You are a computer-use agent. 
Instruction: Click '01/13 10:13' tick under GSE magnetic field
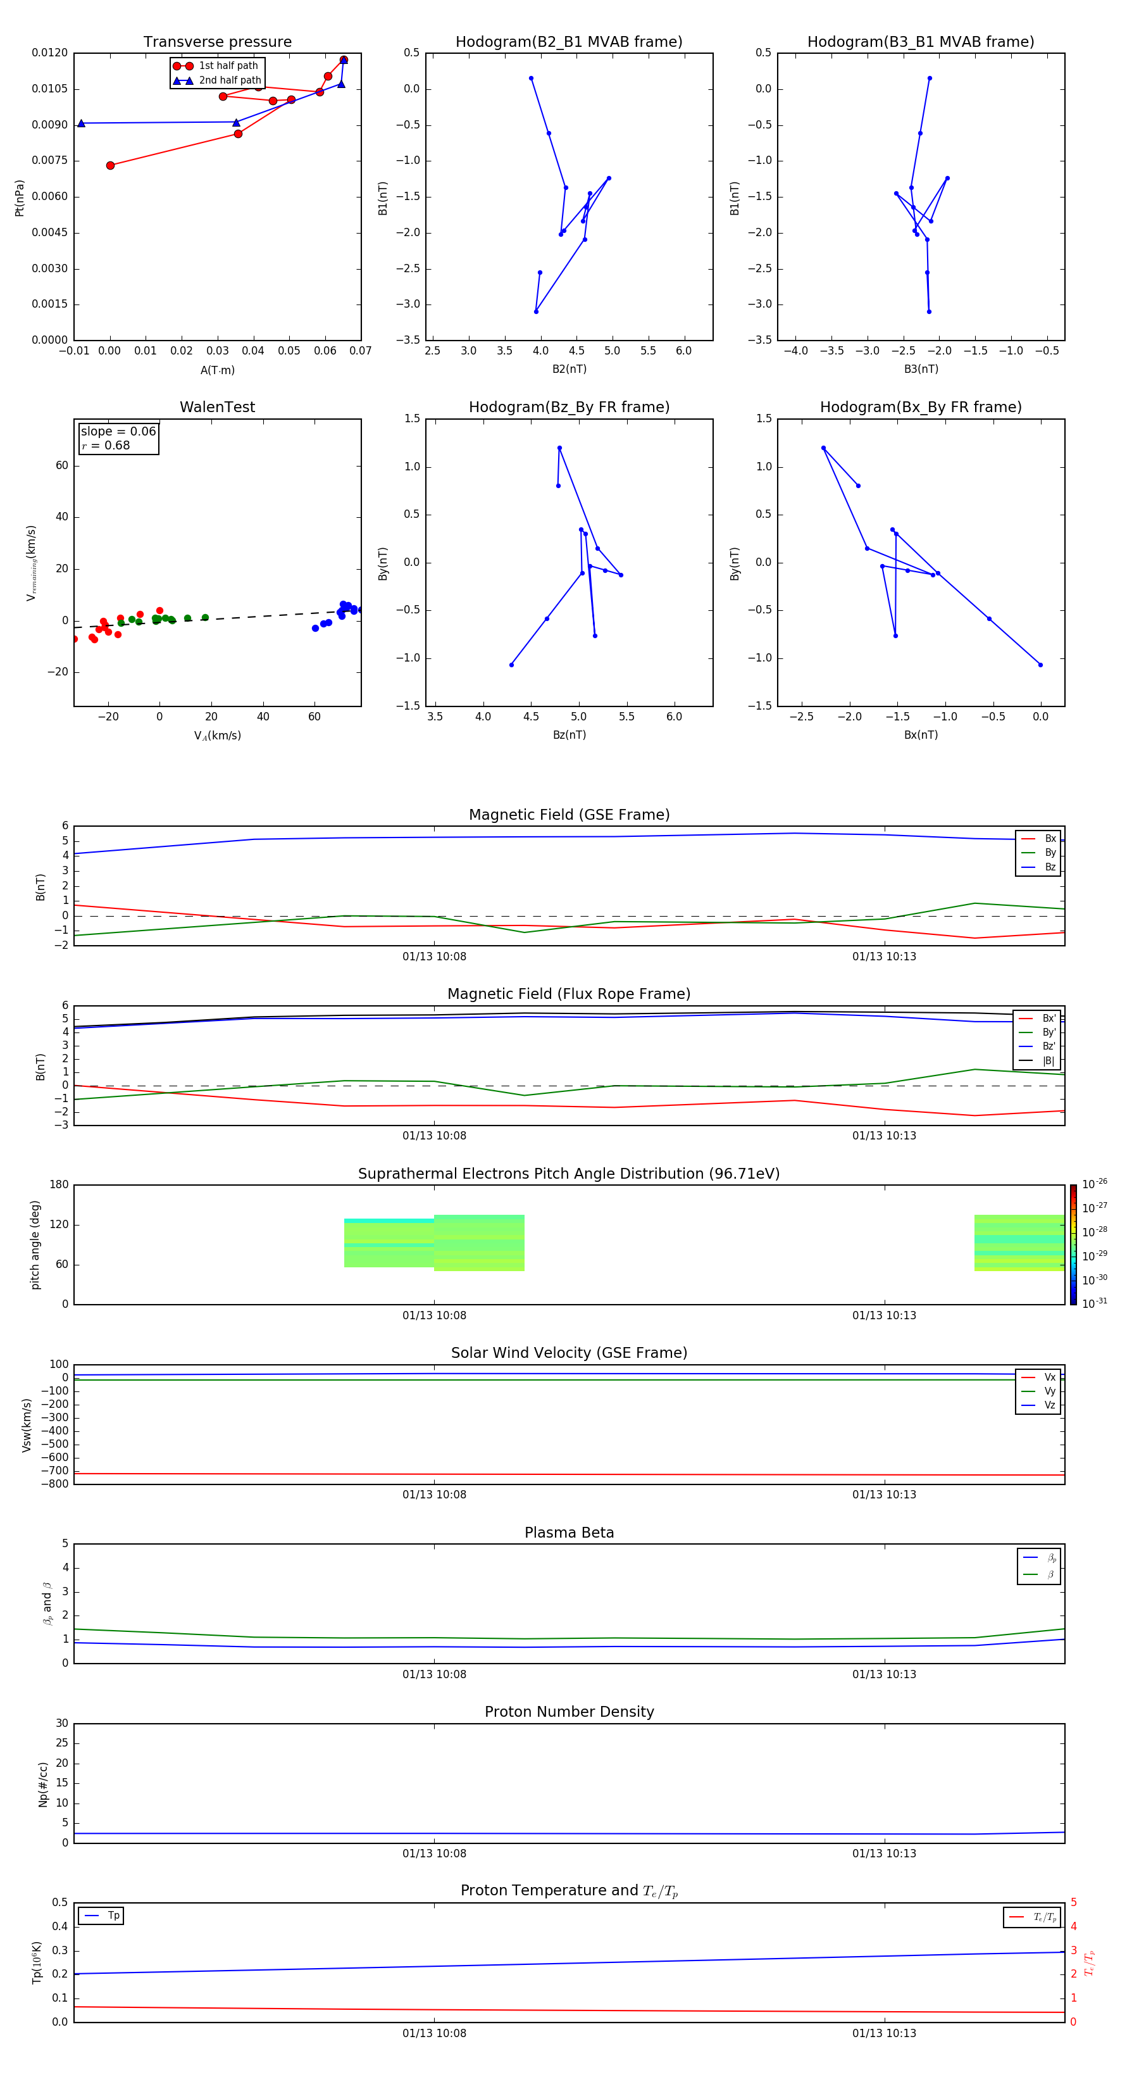tap(885, 957)
